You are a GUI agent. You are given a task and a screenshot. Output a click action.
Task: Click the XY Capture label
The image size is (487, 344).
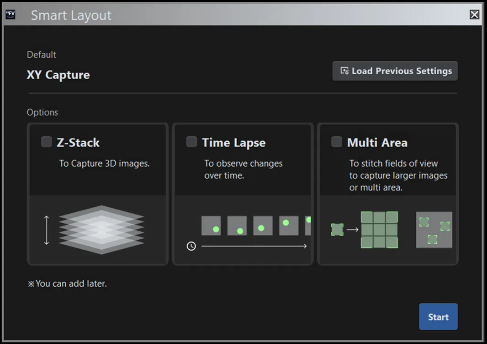pyautogui.click(x=58, y=75)
